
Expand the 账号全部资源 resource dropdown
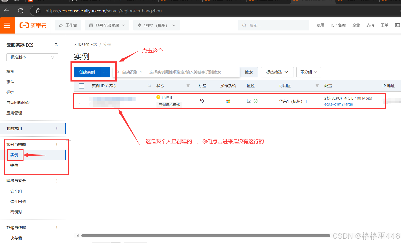point(107,25)
